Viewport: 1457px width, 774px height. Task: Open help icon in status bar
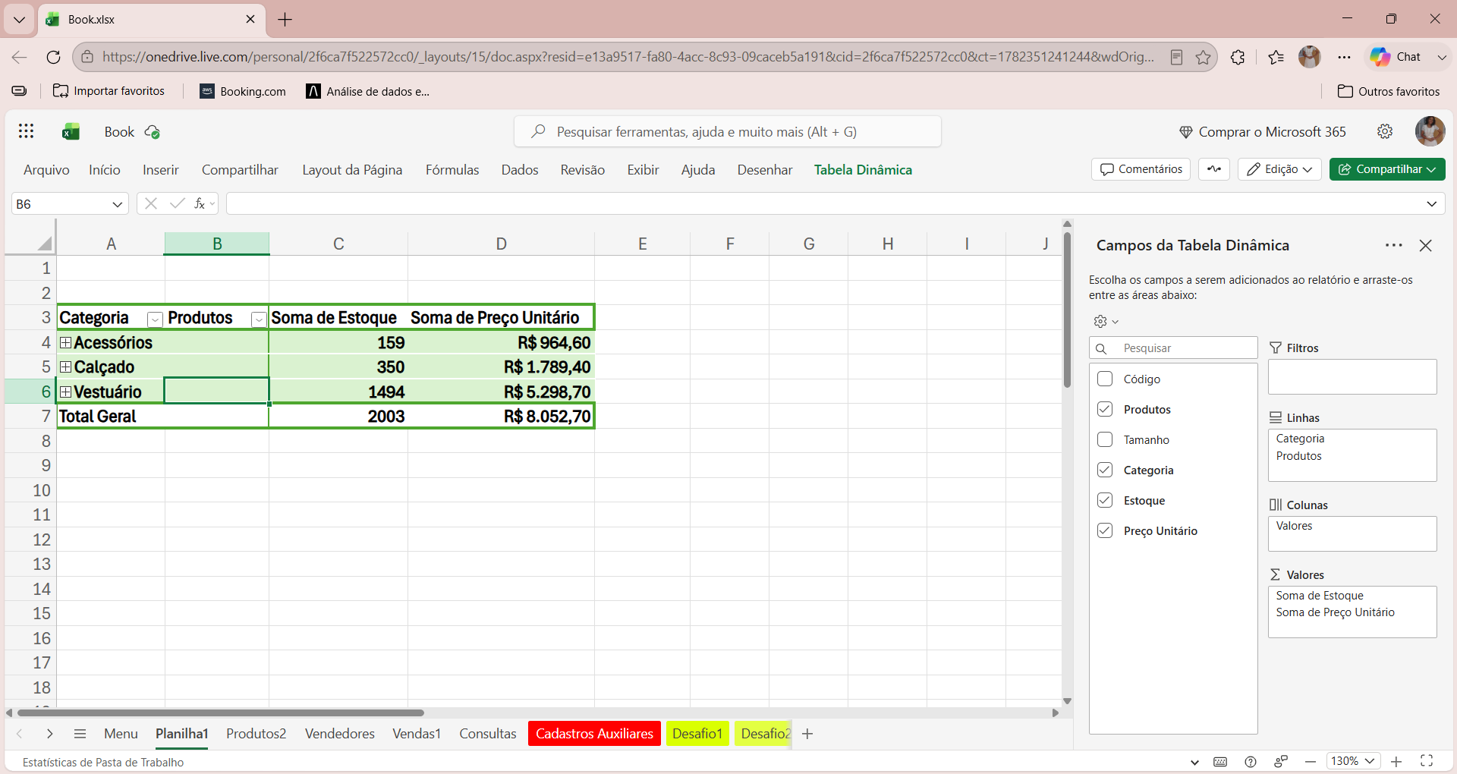[x=1251, y=762]
